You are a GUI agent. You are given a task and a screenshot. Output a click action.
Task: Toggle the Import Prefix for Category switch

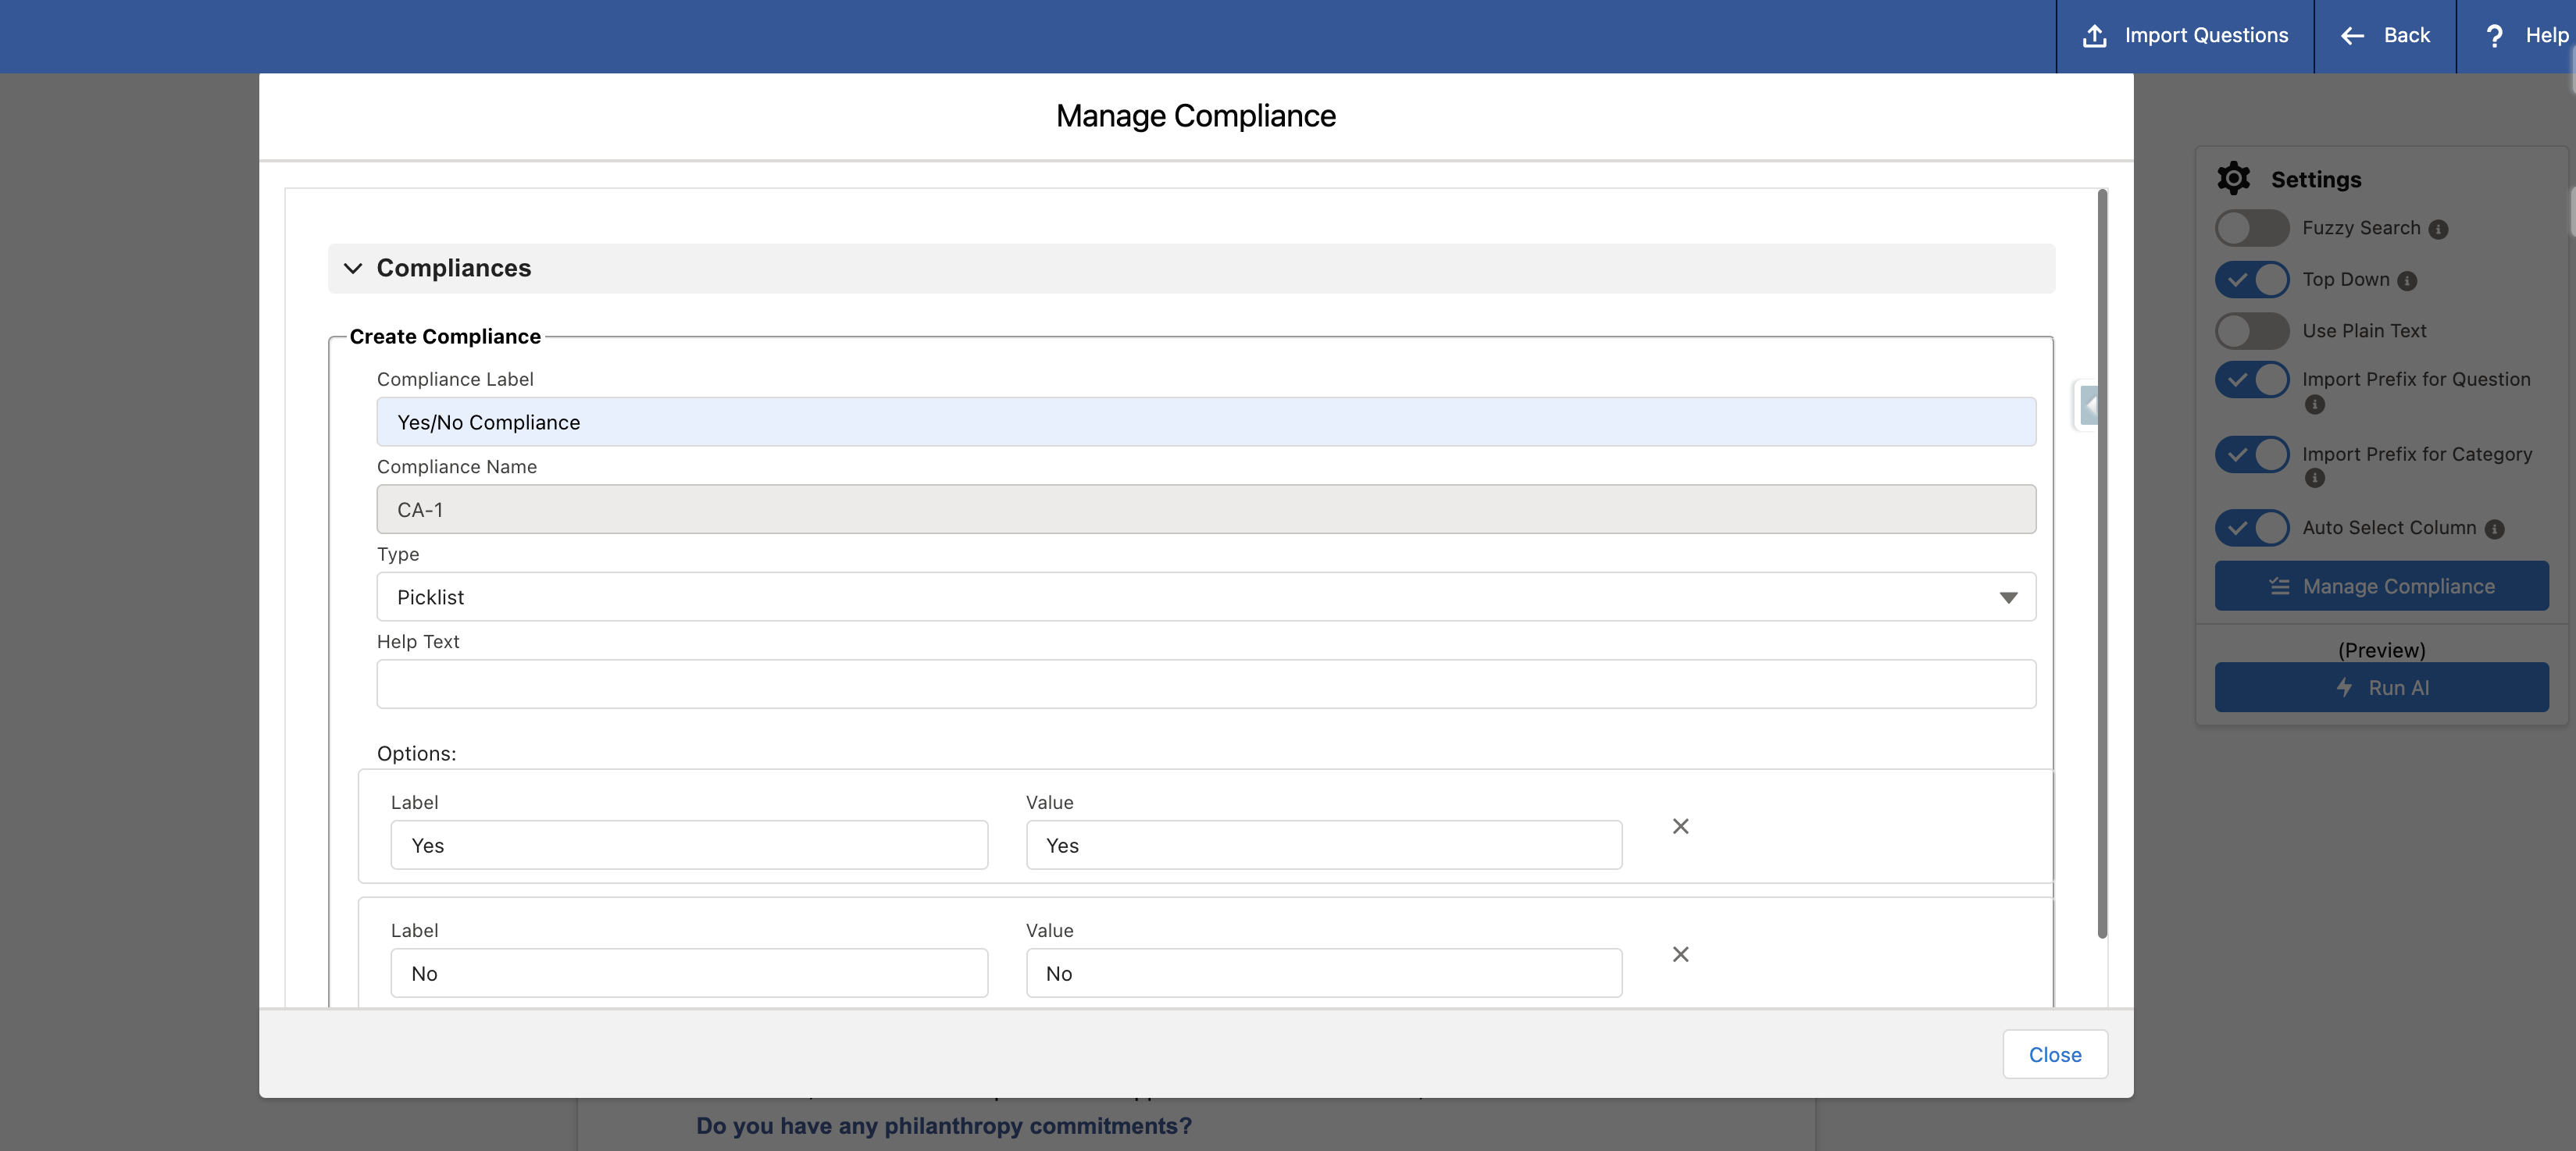(x=2251, y=454)
